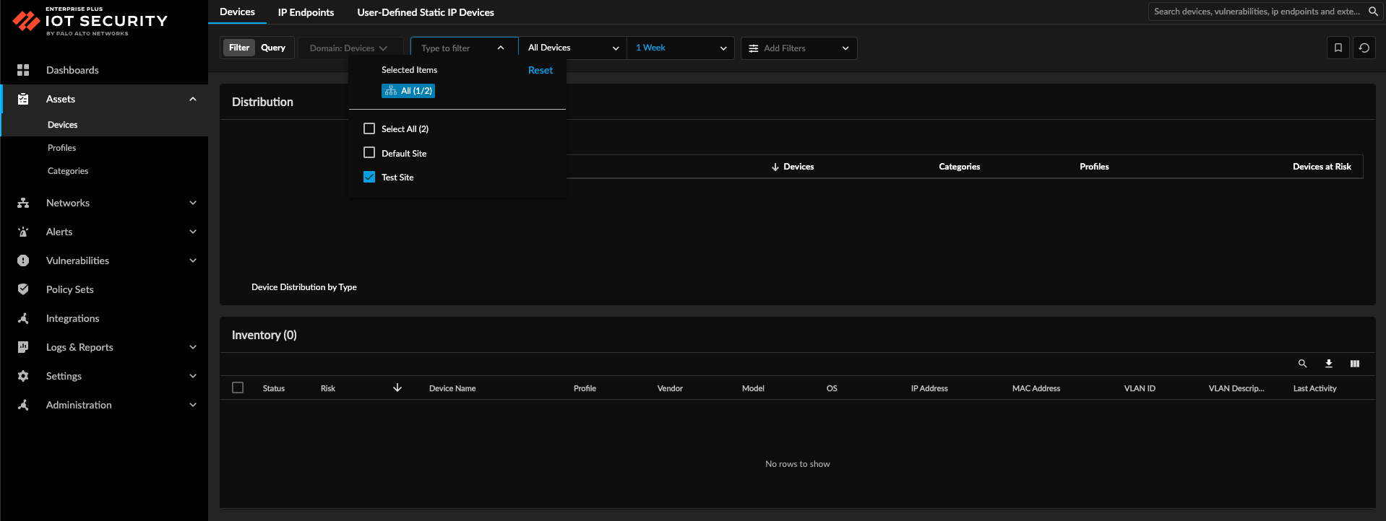Click the IP Address column header

(929, 388)
